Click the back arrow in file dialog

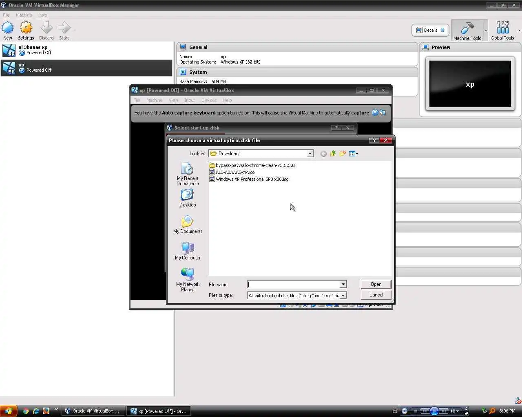(x=323, y=154)
